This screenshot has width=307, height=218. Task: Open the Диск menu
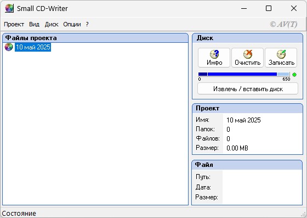(52, 24)
